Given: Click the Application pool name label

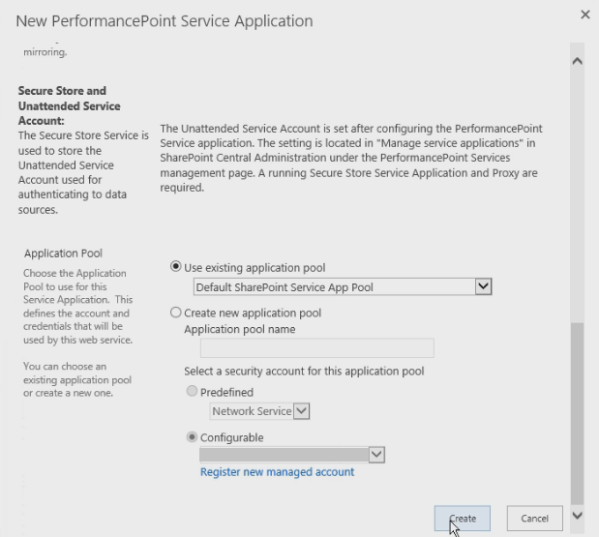Looking at the screenshot, I should [x=240, y=329].
